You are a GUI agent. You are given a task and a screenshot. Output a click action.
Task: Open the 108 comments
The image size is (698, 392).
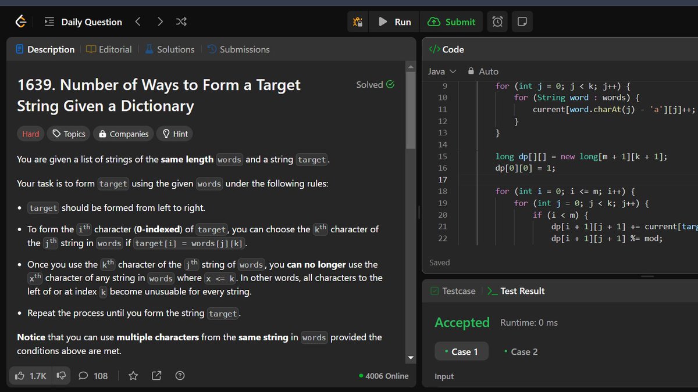coord(93,376)
